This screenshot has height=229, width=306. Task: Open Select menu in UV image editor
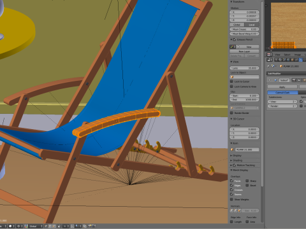[287, 55]
